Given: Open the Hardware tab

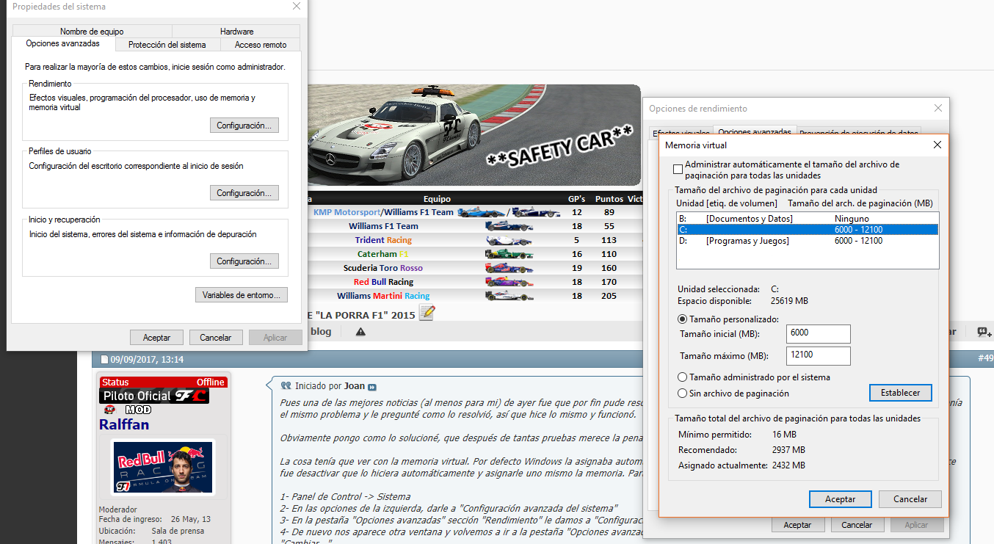Looking at the screenshot, I should point(236,32).
